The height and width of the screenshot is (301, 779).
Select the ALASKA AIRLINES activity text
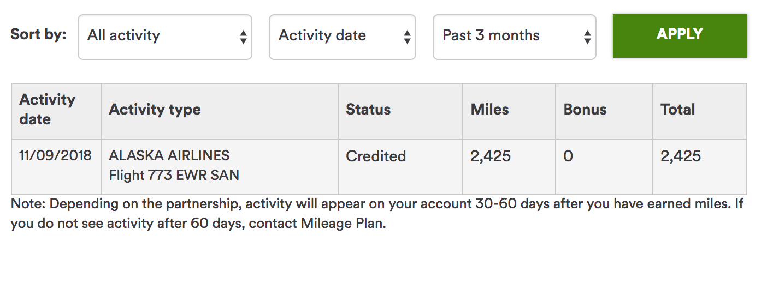point(169,156)
